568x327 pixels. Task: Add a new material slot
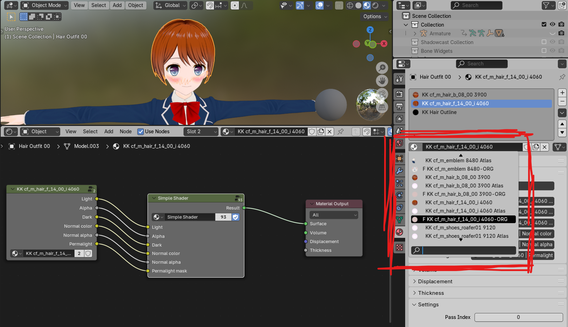[x=562, y=93]
